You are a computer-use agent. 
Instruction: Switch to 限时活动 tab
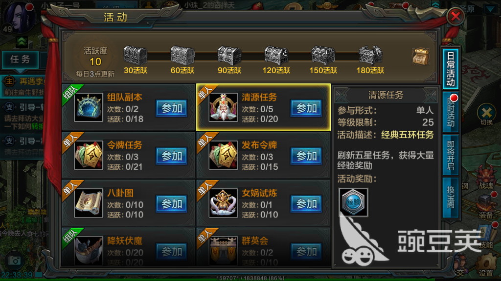(451, 112)
